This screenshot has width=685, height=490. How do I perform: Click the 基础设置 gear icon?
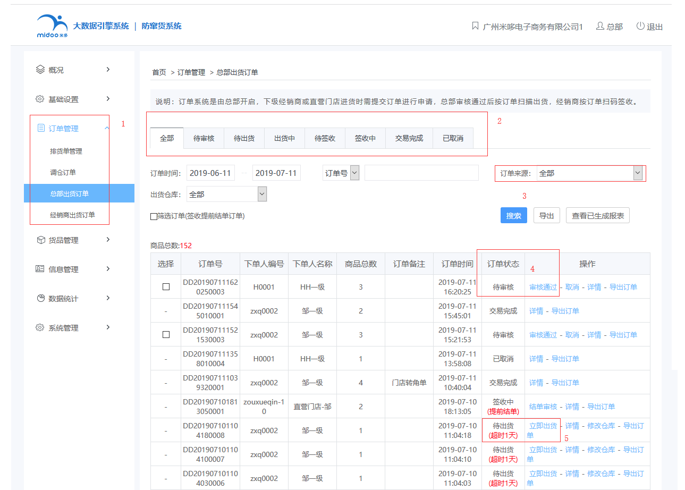40,99
